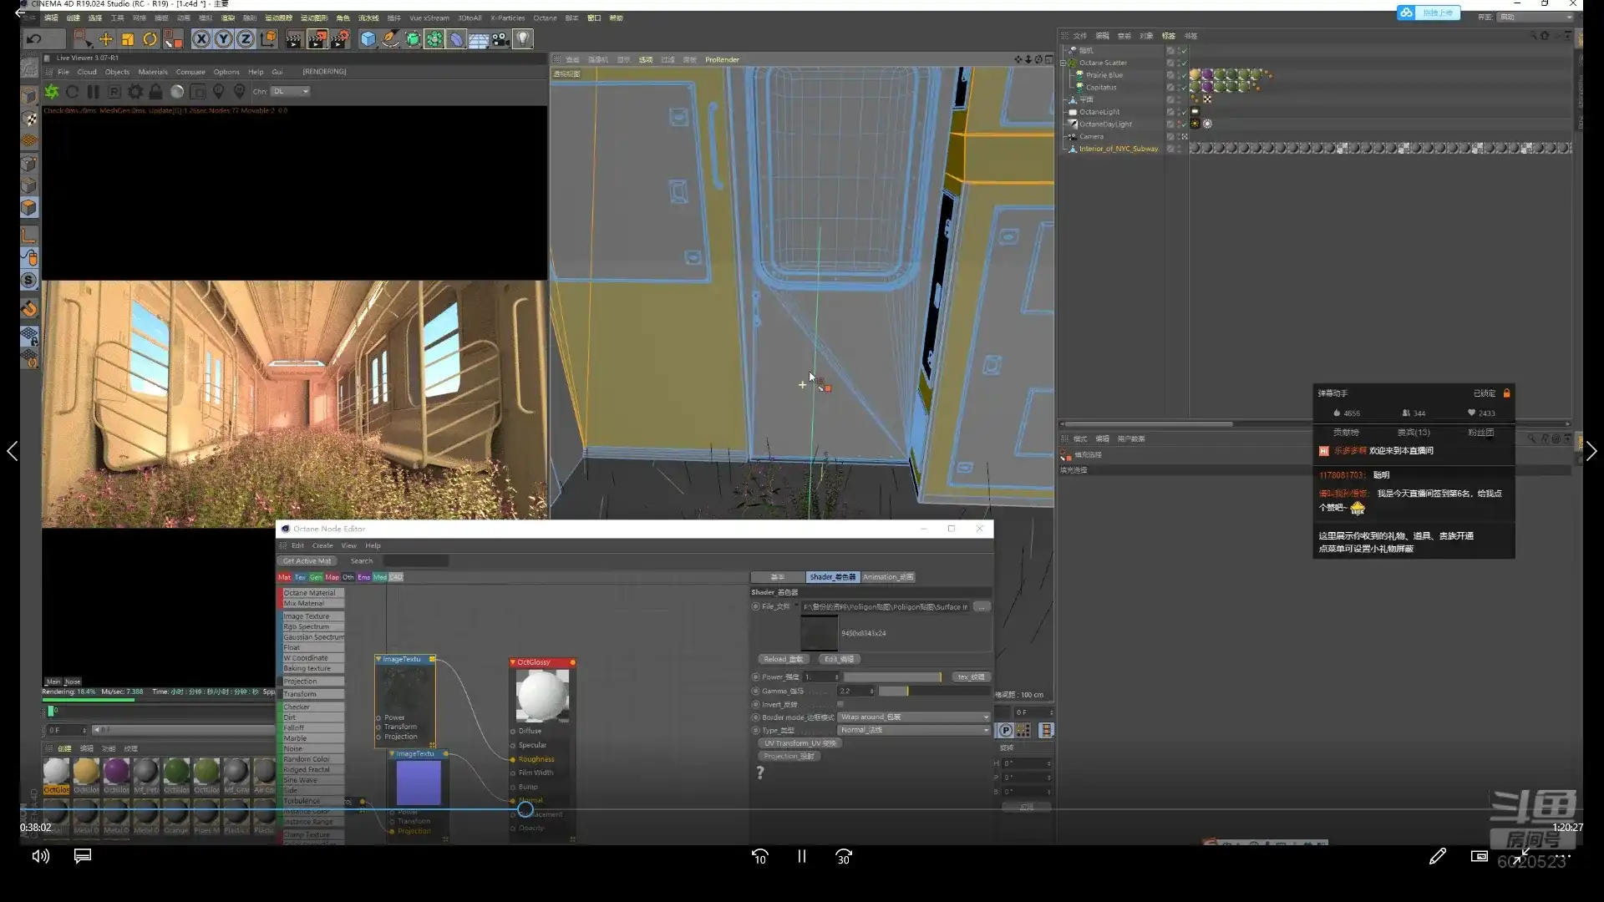The height and width of the screenshot is (902, 1604).
Task: Toggle the Invert checkbox in the Shader panel
Action: point(840,704)
